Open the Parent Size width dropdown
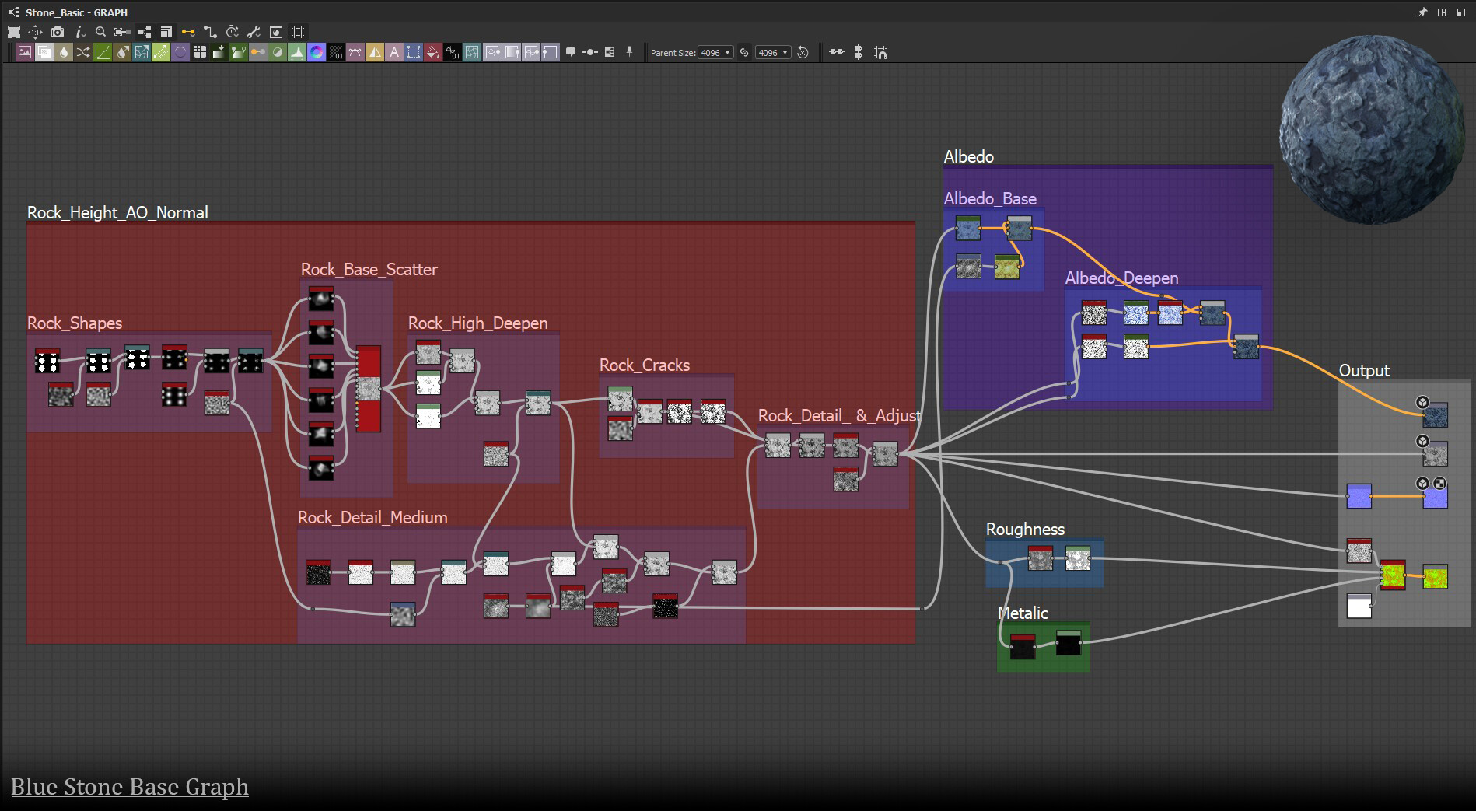This screenshot has height=811, width=1476. (x=715, y=52)
